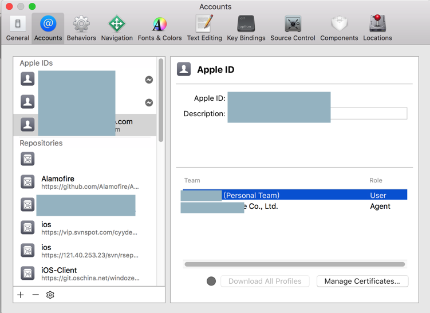Select the Personal Team row

294,195
